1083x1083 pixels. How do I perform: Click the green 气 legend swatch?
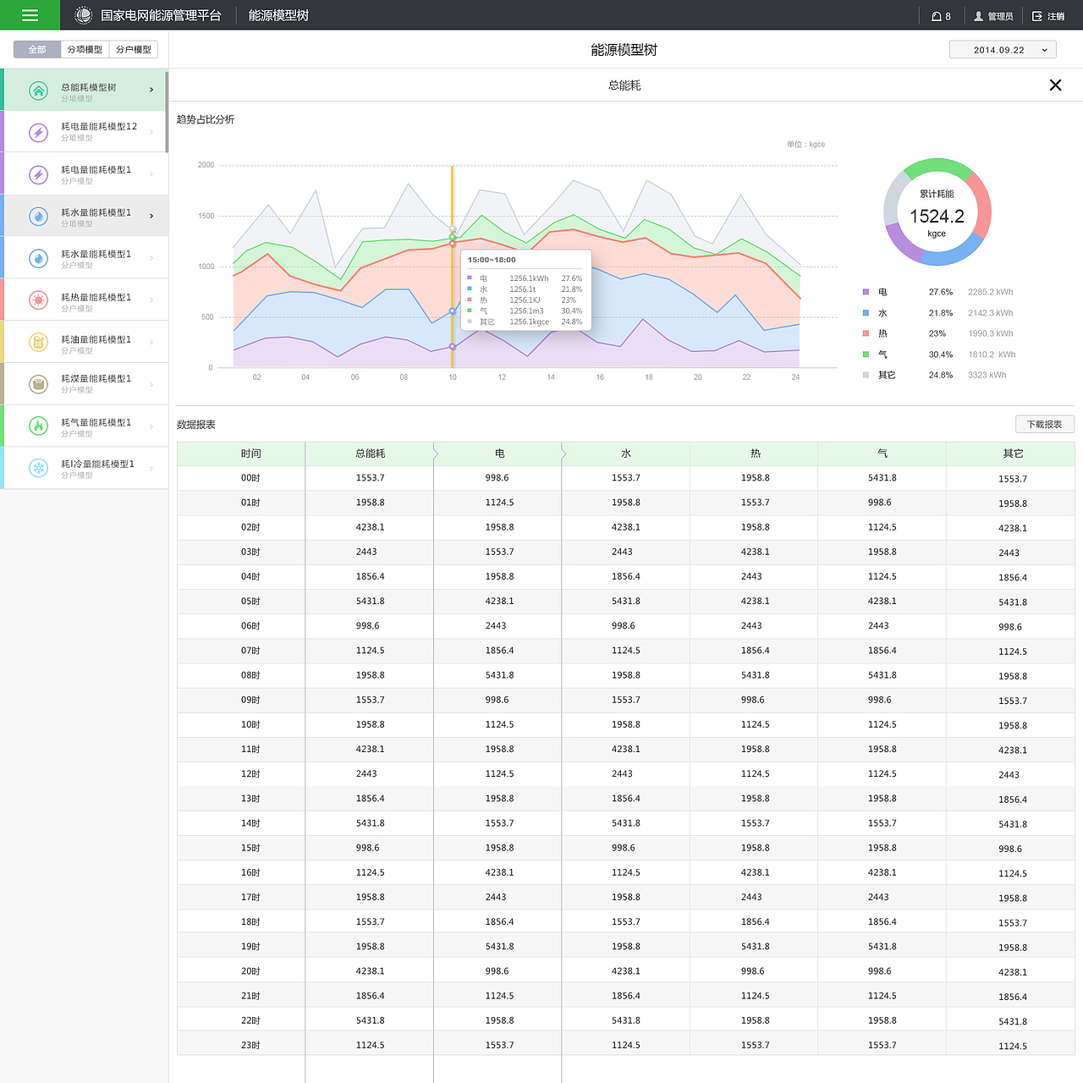866,355
